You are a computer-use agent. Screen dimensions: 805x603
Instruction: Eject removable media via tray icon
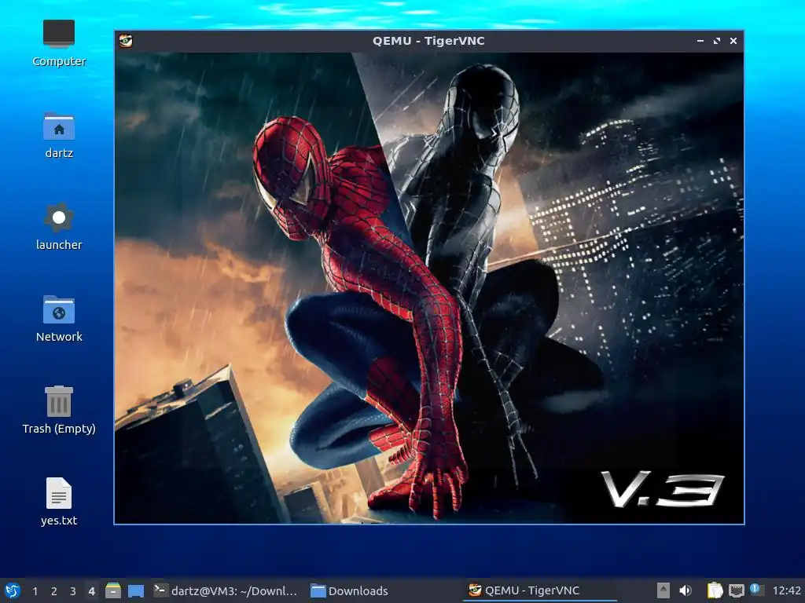coord(663,590)
